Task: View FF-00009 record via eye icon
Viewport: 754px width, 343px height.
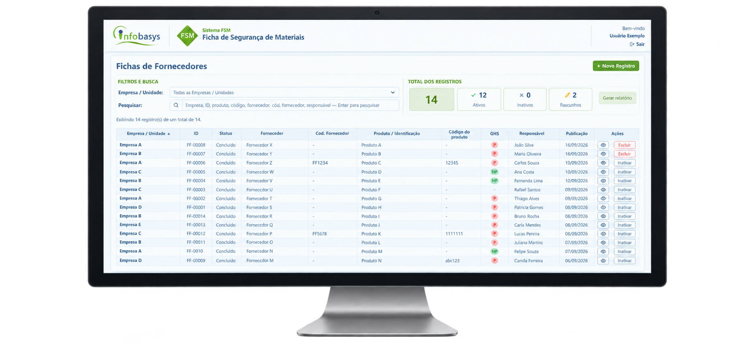Action: (603, 261)
